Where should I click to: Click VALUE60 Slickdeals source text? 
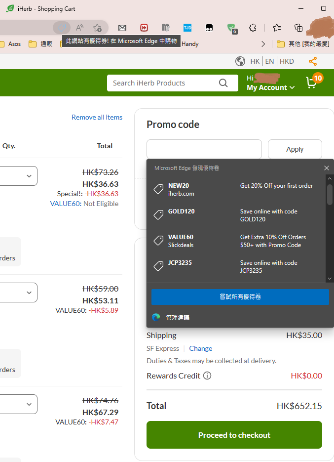(x=181, y=245)
